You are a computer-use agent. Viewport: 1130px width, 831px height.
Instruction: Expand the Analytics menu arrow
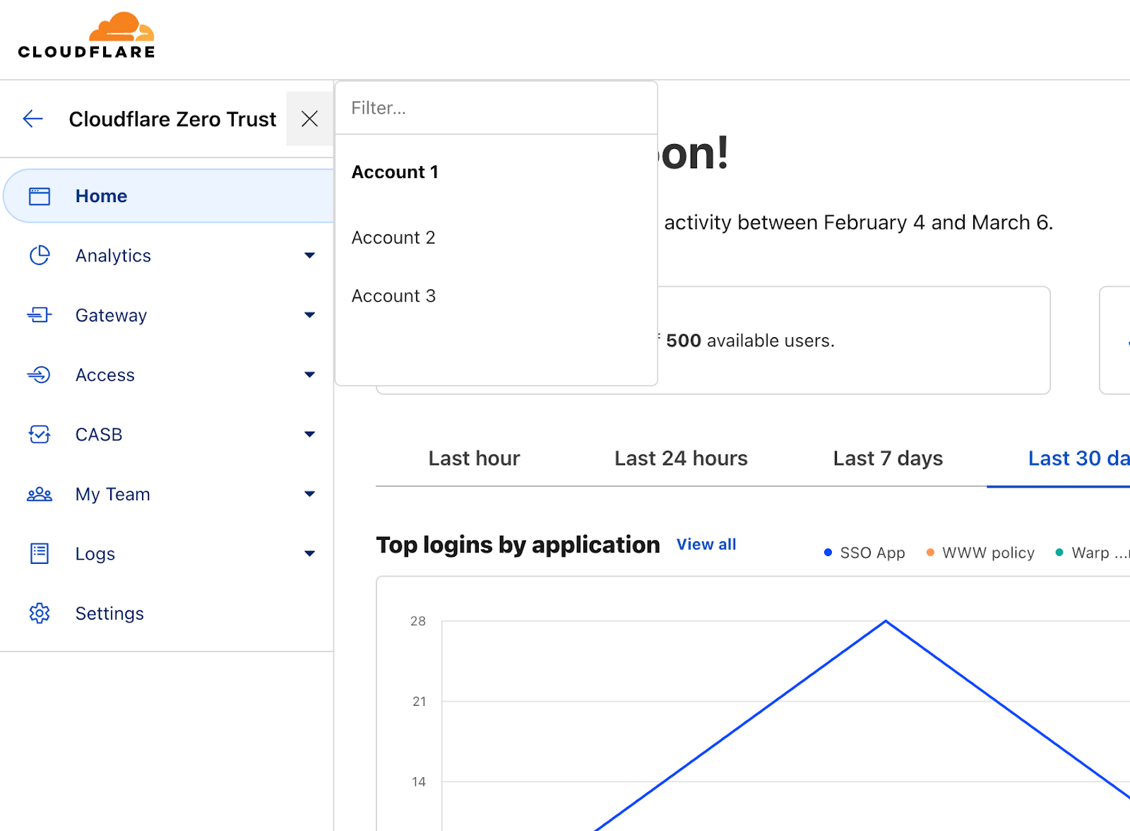309,255
